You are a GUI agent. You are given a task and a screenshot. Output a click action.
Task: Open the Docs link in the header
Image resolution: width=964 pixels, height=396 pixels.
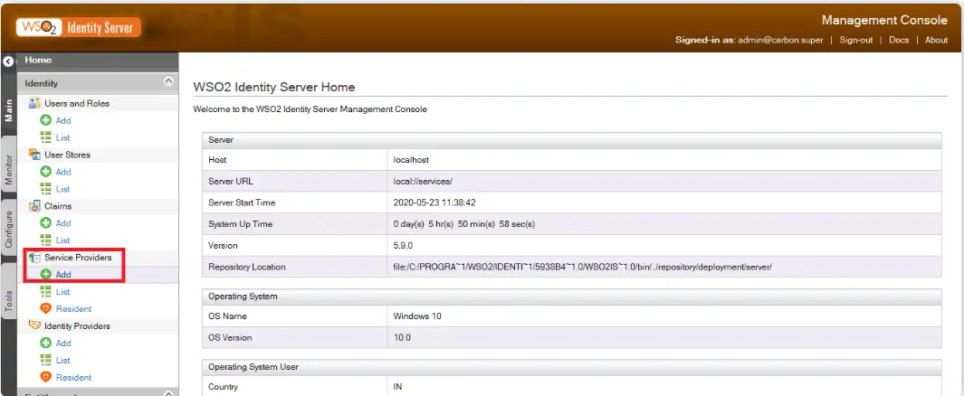pos(898,40)
